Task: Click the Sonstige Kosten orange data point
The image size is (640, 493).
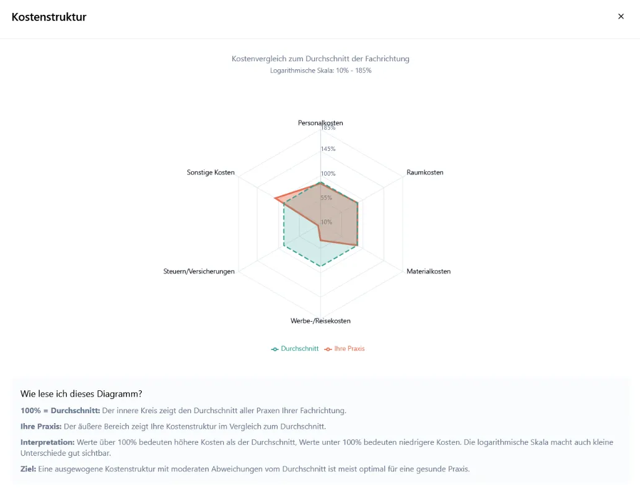Action: tap(274, 199)
